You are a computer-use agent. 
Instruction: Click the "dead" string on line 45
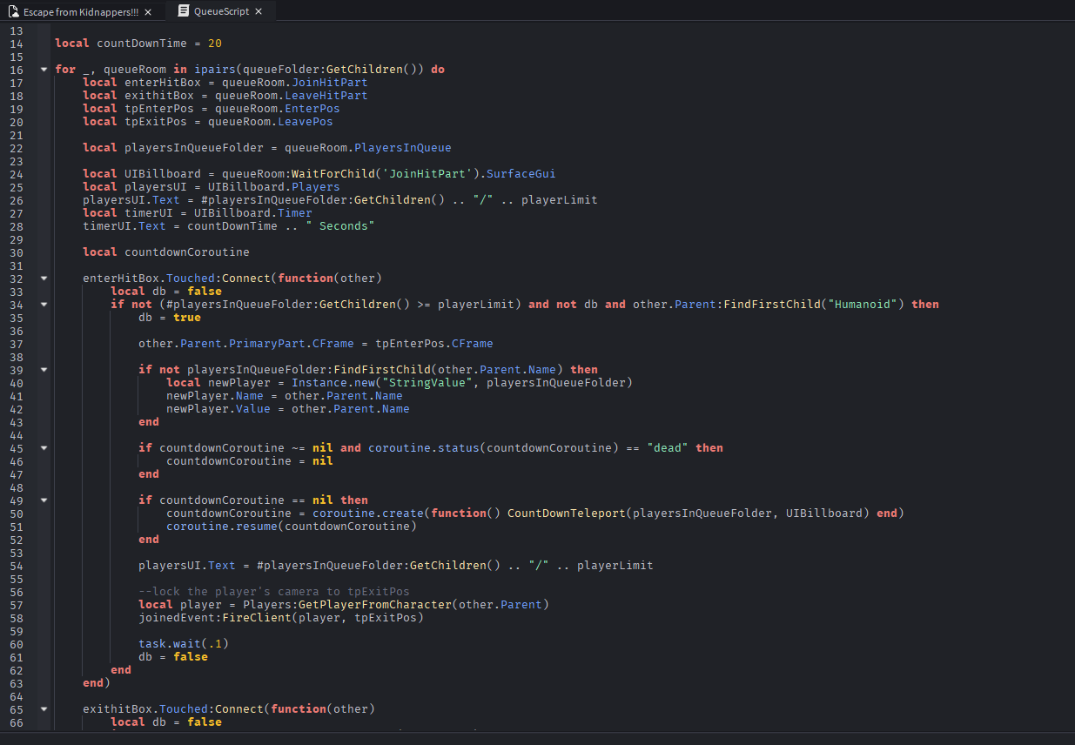pos(667,448)
